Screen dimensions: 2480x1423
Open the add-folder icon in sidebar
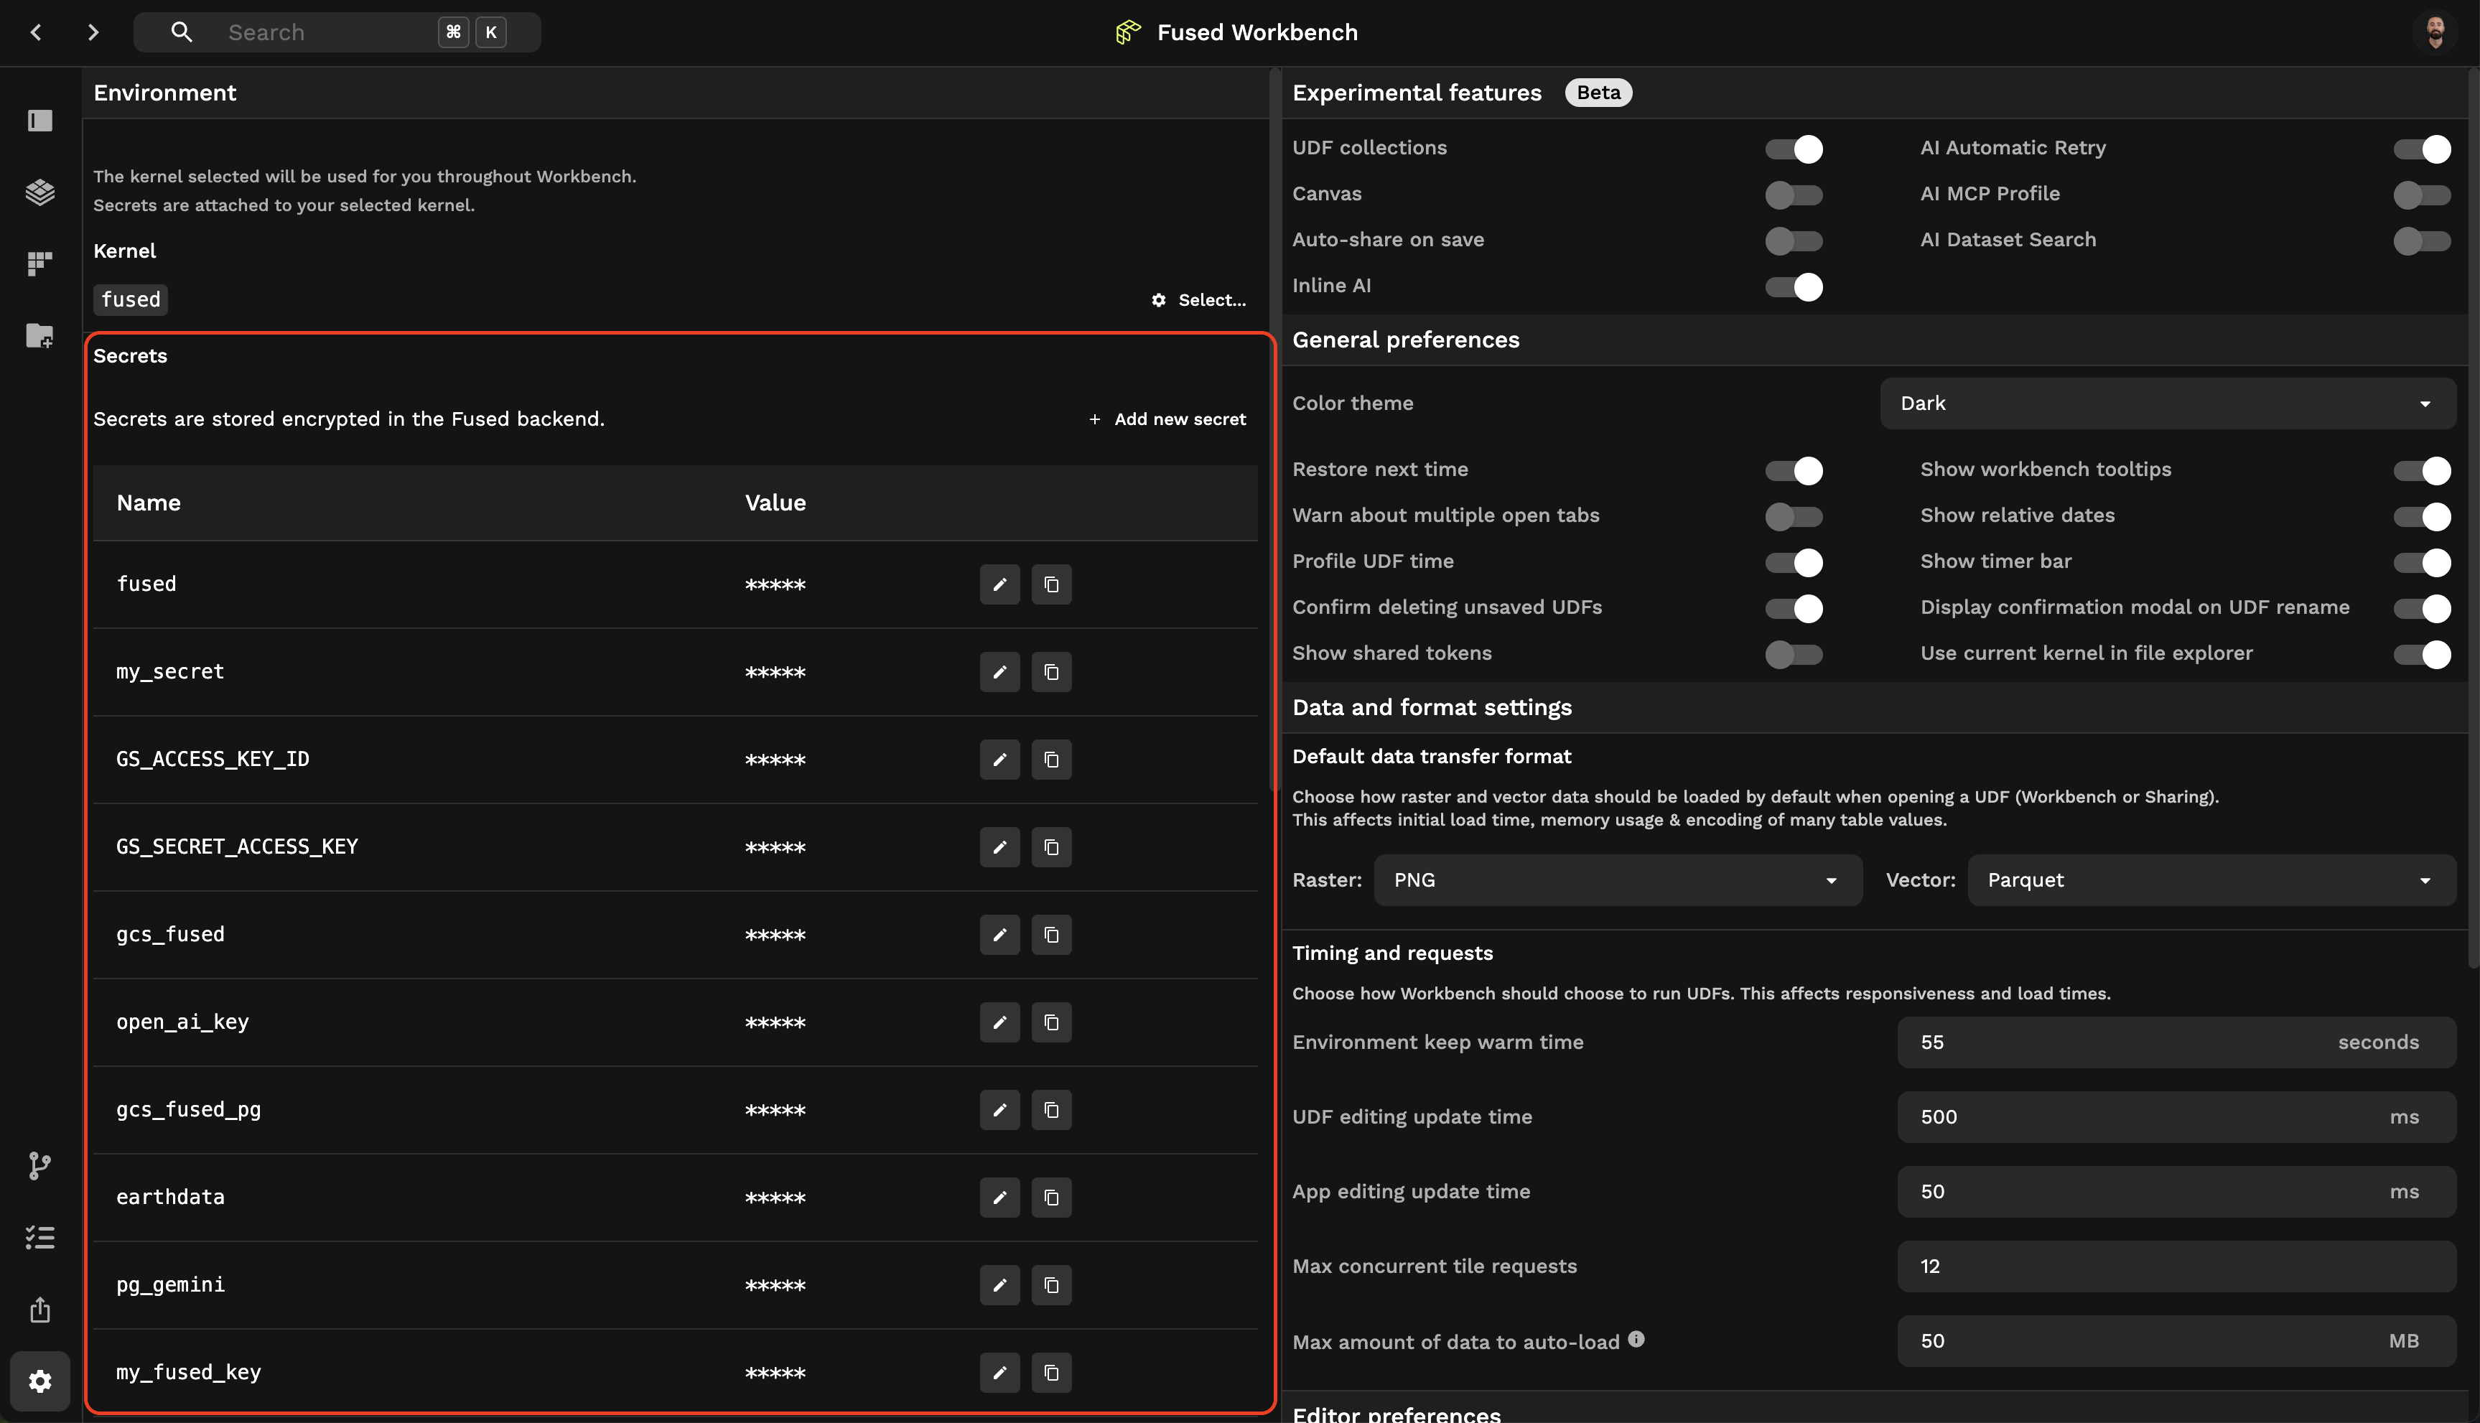click(40, 335)
